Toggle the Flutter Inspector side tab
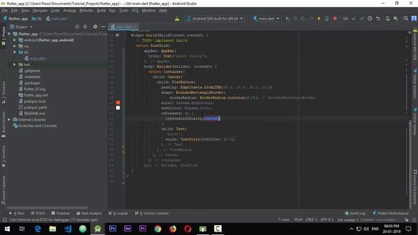The image size is (418, 235). click(415, 84)
